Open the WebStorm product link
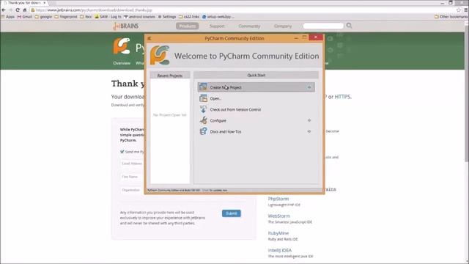The width and height of the screenshot is (469, 264). point(278,216)
